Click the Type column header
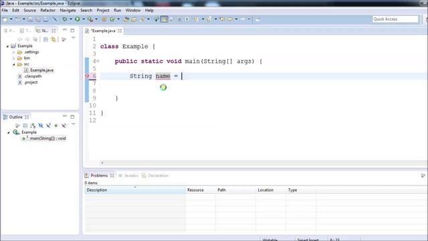This screenshot has width=428, height=241. pos(301,190)
